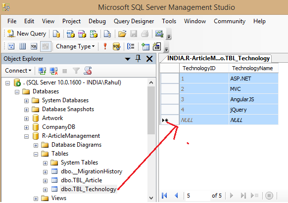Show the Diagram pane icon
This screenshot has width=288, height=203.
pos(11,46)
